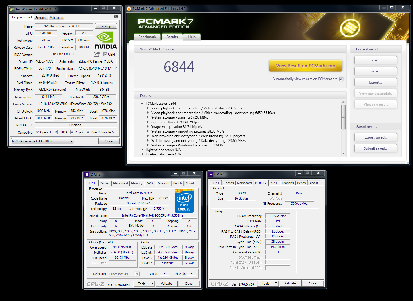This screenshot has width=413, height=301.
Task: Click Tools button in CPU-Z CPU window
Action: click(x=142, y=284)
